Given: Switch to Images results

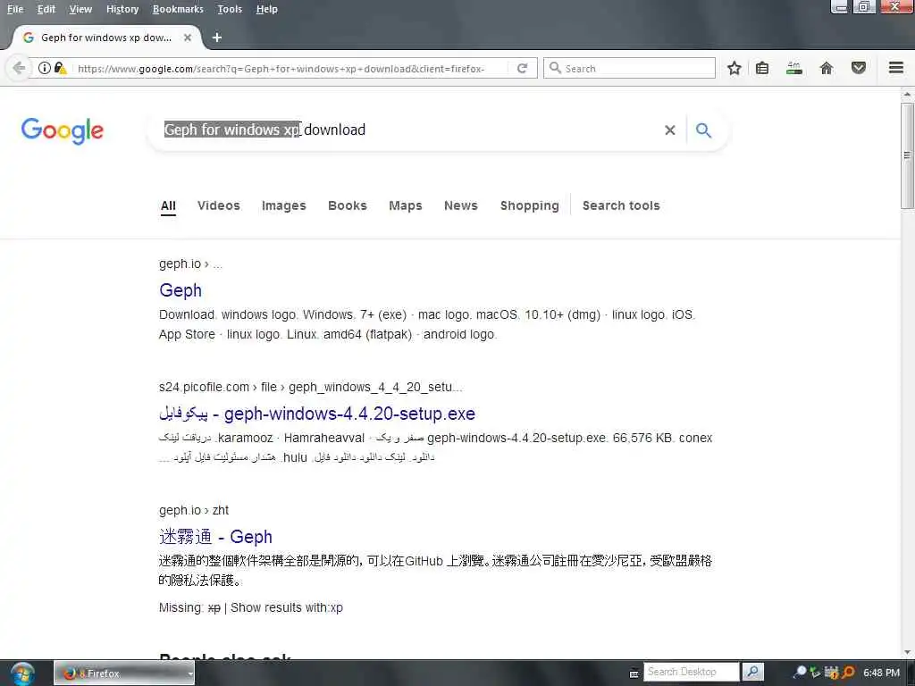Looking at the screenshot, I should pos(283,205).
